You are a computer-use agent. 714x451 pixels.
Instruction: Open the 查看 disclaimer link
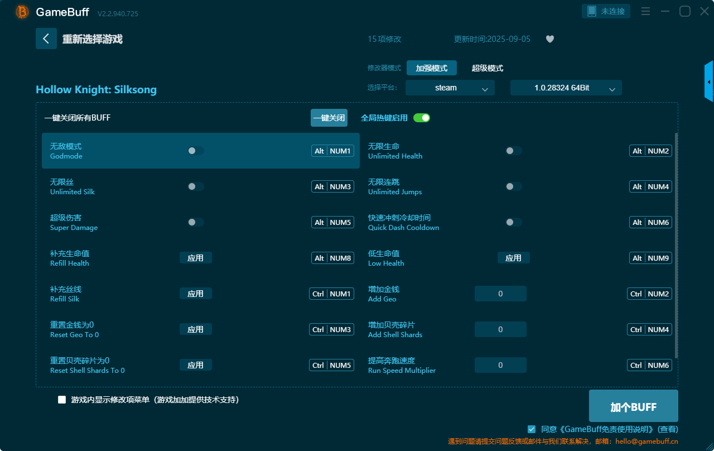668,429
